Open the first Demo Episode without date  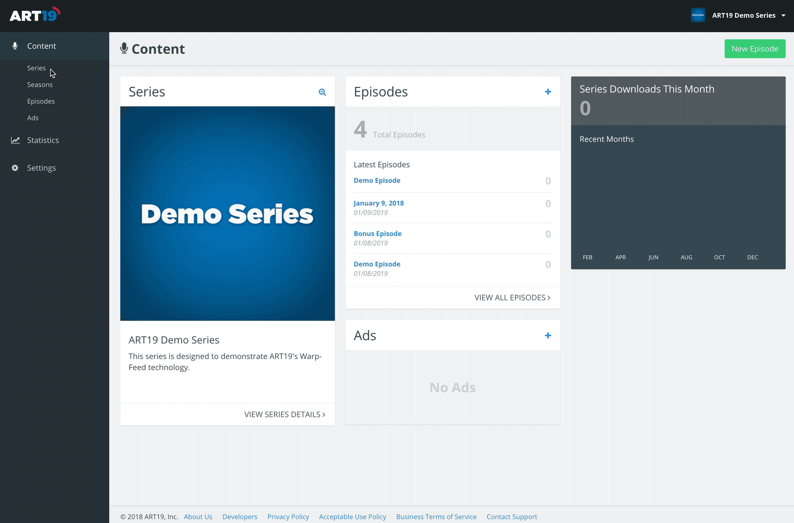[377, 180]
